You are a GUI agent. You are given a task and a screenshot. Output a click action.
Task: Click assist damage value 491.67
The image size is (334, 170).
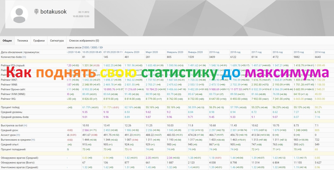[87, 135]
